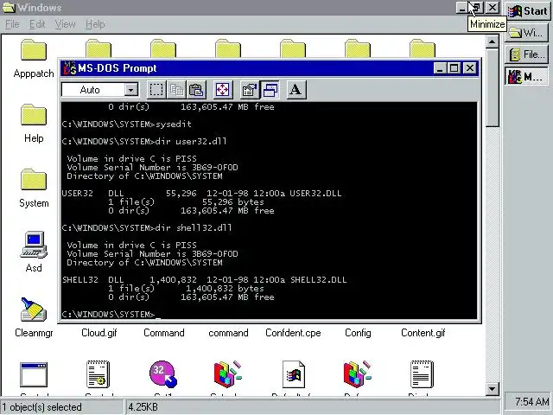Select the Help folder icon
Image resolution: width=553 pixels, height=415 pixels.
coord(34,115)
